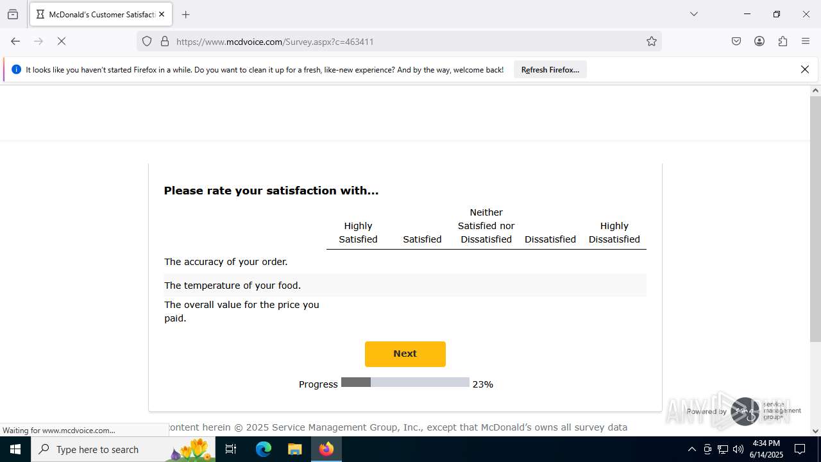Viewport: 821px width, 462px height.
Task: Open Firefox View icon in tab bar
Action: (13, 14)
